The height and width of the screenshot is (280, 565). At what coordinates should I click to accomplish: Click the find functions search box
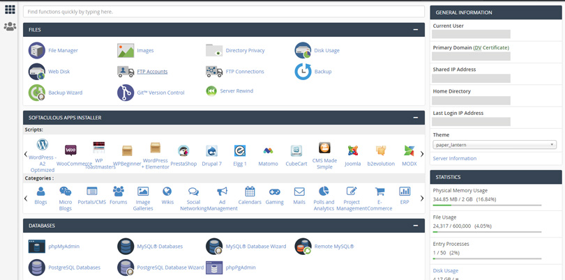(x=224, y=12)
